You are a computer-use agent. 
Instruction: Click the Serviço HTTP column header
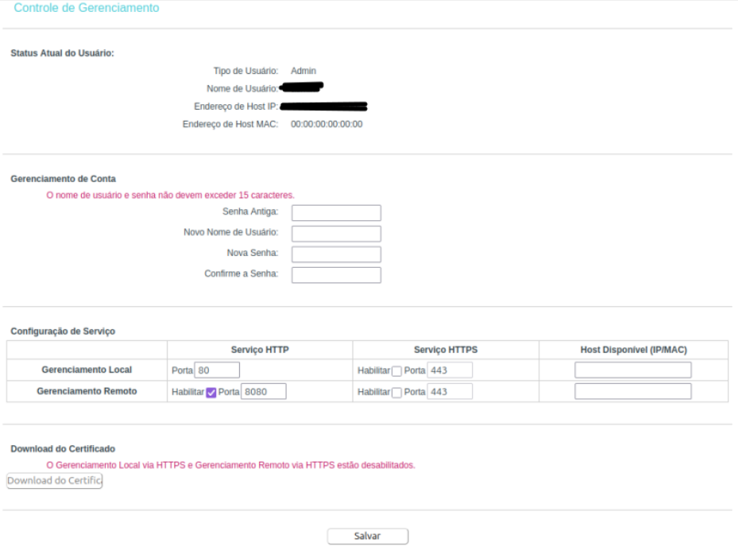pos(260,350)
